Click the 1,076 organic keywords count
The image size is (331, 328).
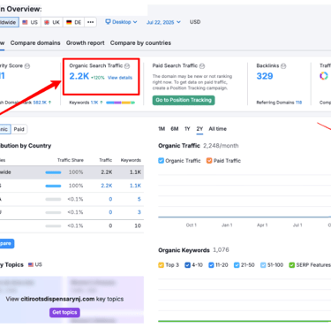click(x=221, y=250)
